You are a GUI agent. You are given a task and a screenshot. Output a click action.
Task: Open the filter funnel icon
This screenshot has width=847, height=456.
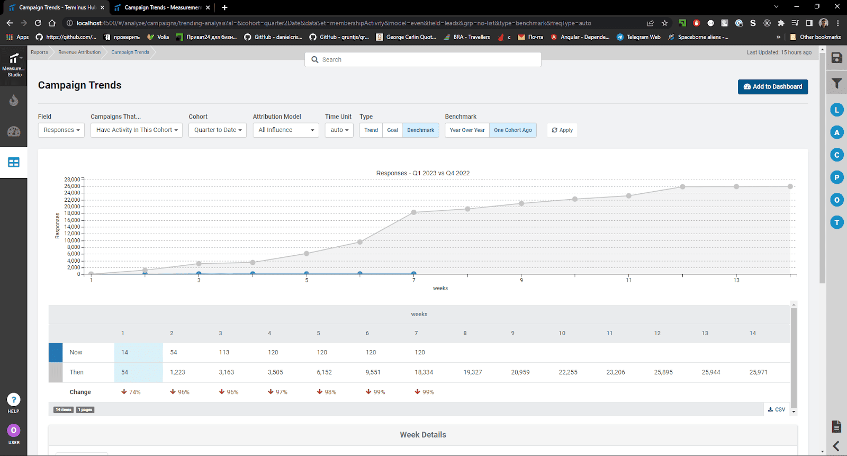point(836,84)
